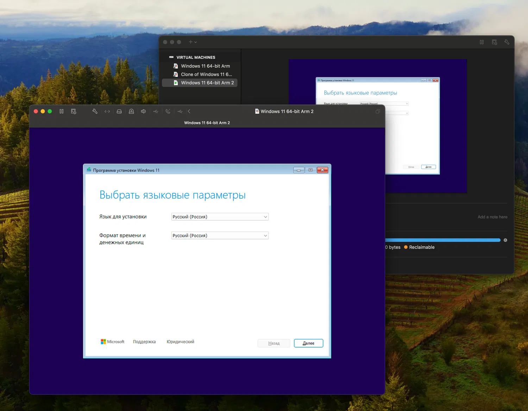Click the 0 bytes storage value
528x411 pixels.
(393, 247)
